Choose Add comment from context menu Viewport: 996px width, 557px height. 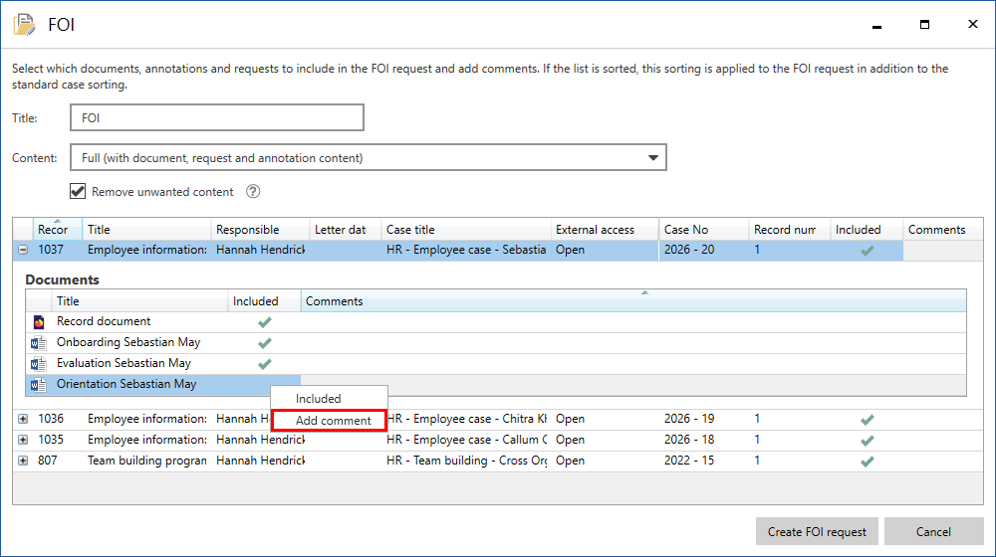pos(333,421)
